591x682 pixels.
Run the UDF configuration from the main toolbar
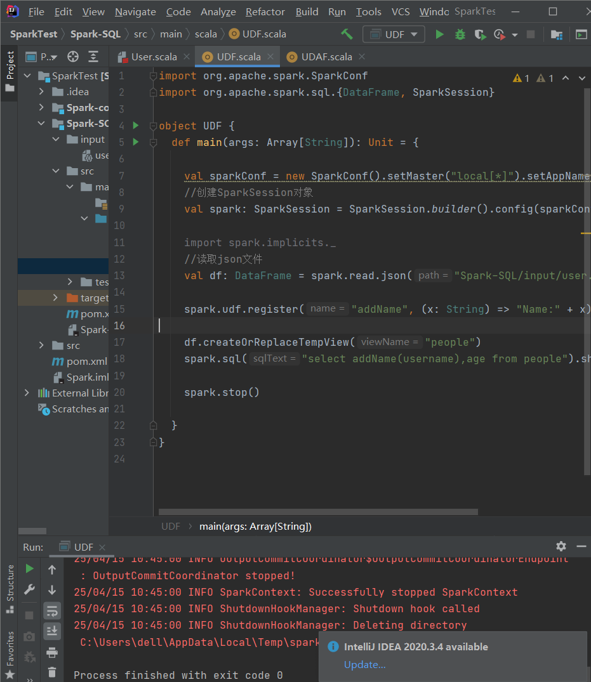click(x=439, y=34)
